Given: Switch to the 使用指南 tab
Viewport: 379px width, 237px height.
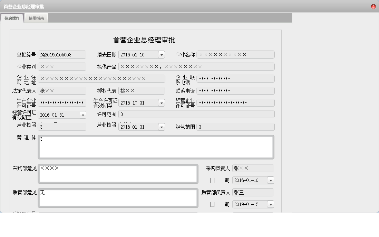Looking at the screenshot, I should tap(36, 18).
